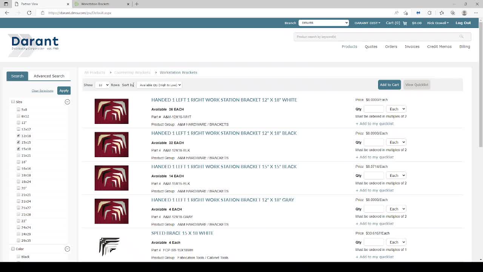The image size is (483, 272).
Task: Uncheck the 15x15 size filter
Action: tap(18, 142)
